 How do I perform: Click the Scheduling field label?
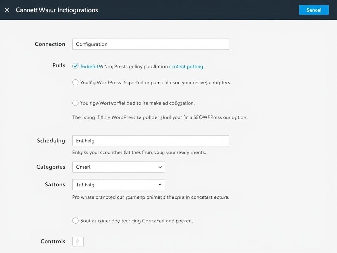51,141
